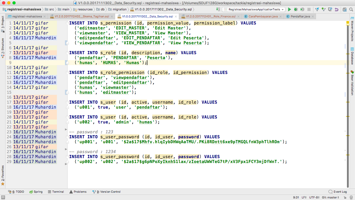Click main folder breadcrumb
Viewport: 355px width, 200px height.
coord(64,9)
